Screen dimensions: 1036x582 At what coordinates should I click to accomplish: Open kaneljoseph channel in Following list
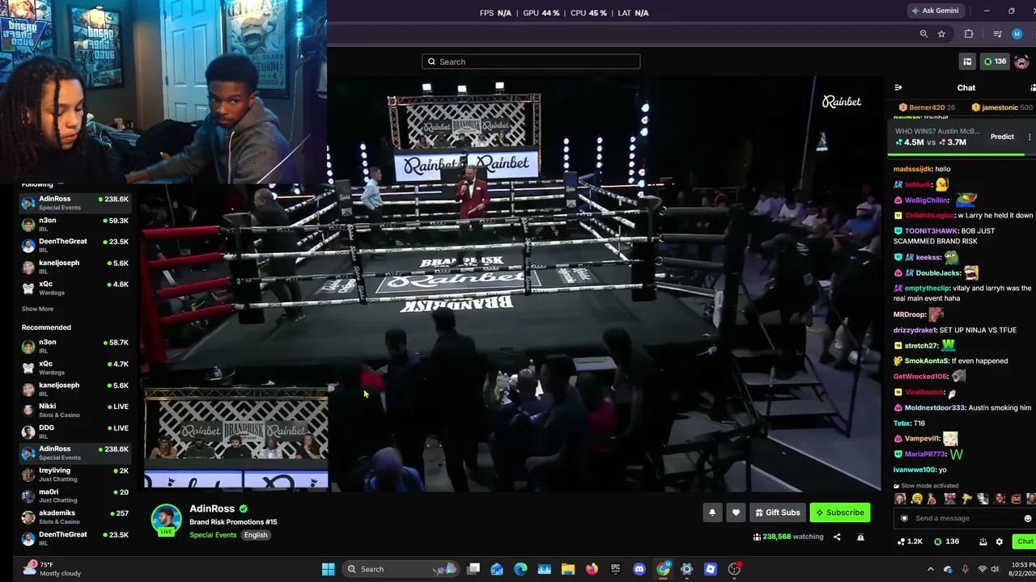point(74,267)
